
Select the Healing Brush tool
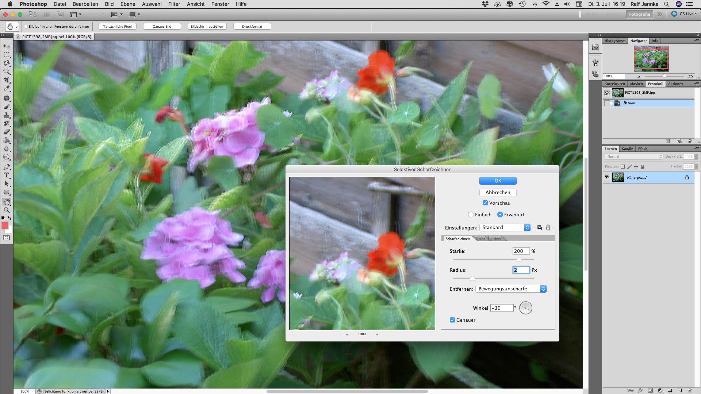click(7, 98)
